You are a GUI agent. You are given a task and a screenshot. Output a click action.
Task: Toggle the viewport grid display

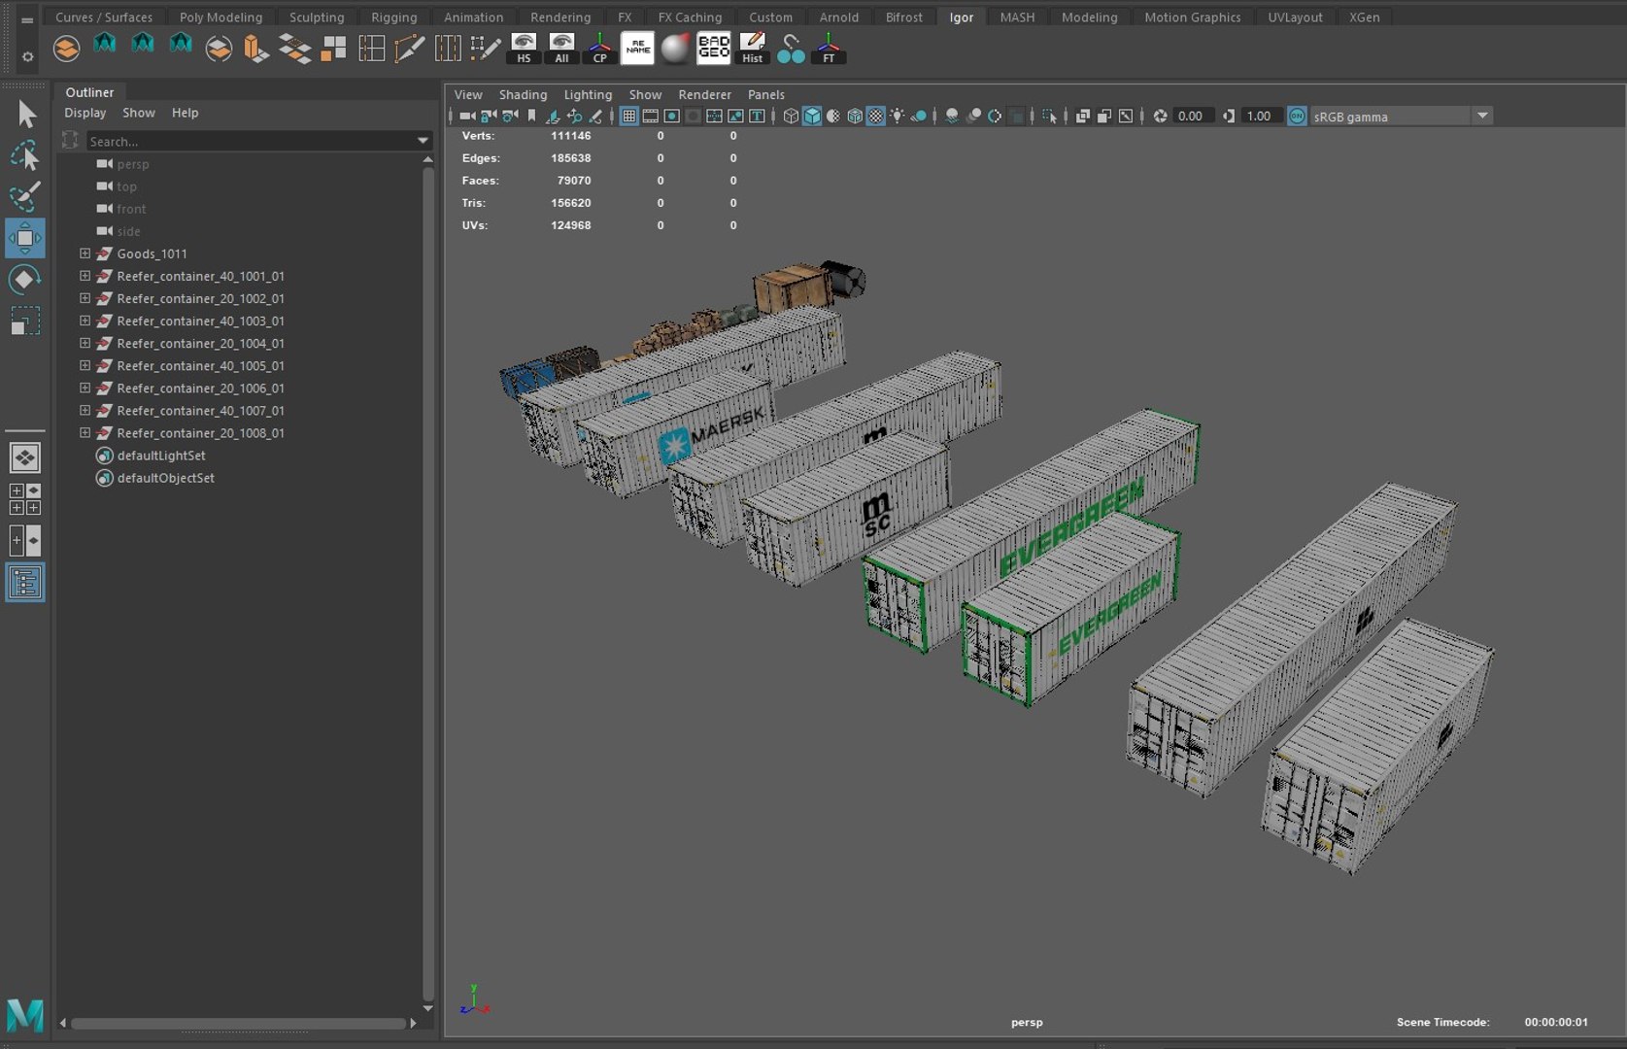click(629, 117)
